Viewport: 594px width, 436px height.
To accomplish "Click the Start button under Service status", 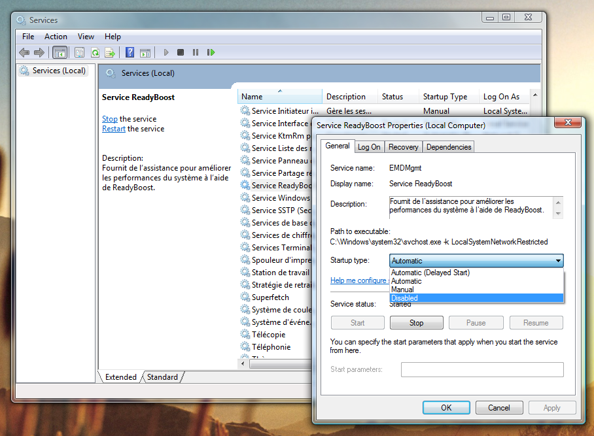I will pos(357,323).
